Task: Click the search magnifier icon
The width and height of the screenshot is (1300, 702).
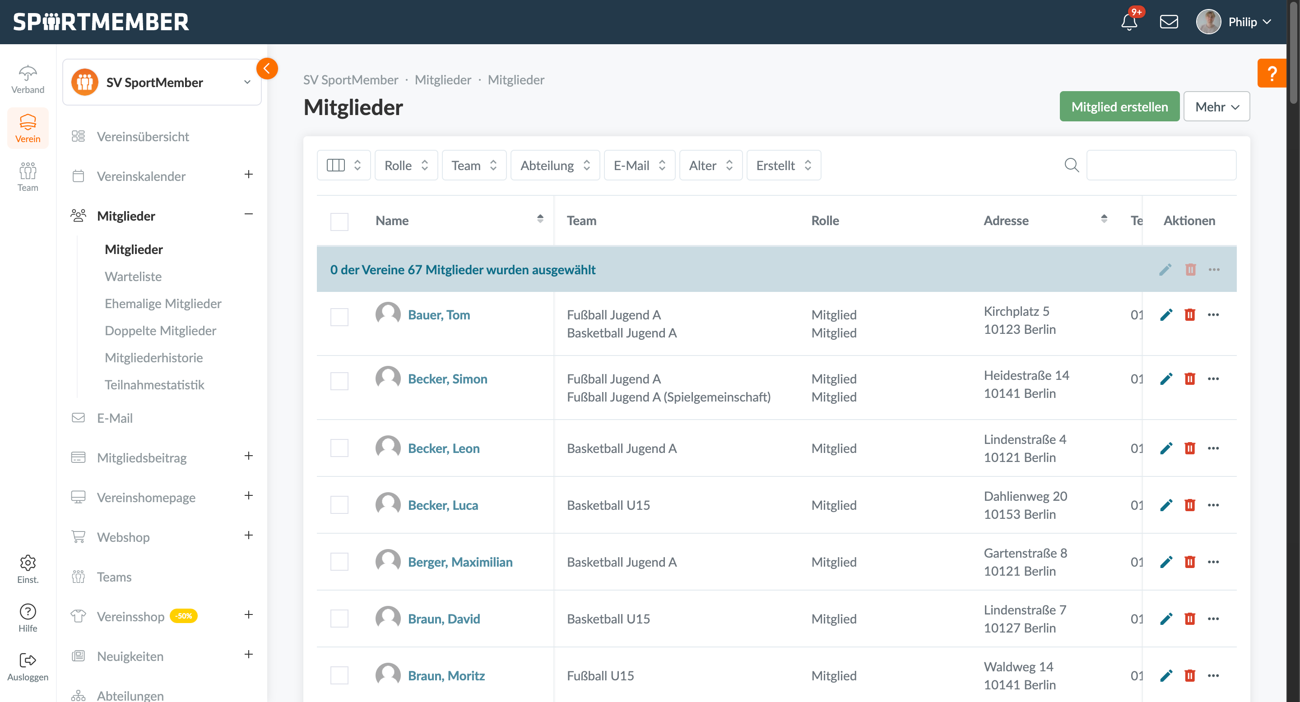Action: click(x=1072, y=166)
